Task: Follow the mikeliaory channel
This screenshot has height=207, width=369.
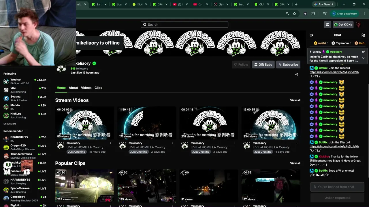Action: (x=241, y=65)
